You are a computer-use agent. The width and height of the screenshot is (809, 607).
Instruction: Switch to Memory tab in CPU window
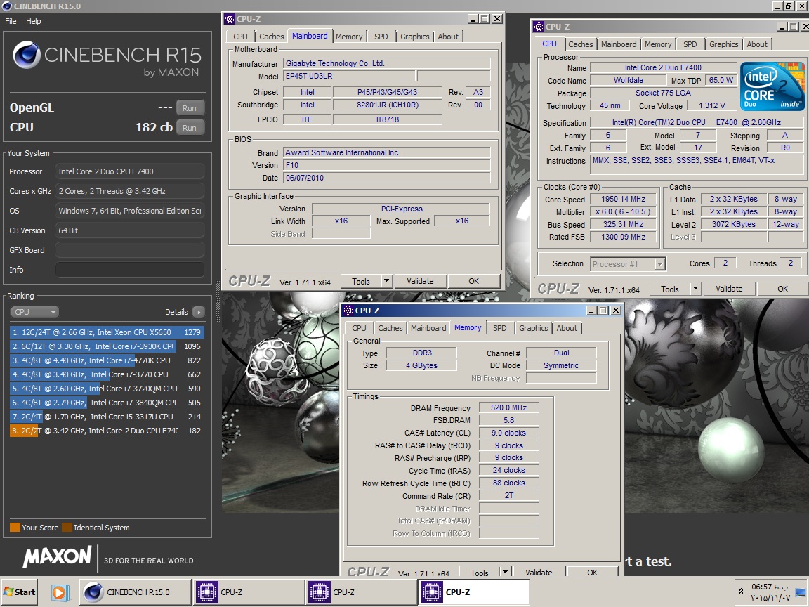coord(658,44)
